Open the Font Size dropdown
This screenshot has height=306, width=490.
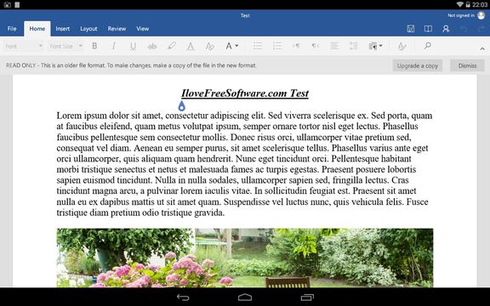click(66, 46)
